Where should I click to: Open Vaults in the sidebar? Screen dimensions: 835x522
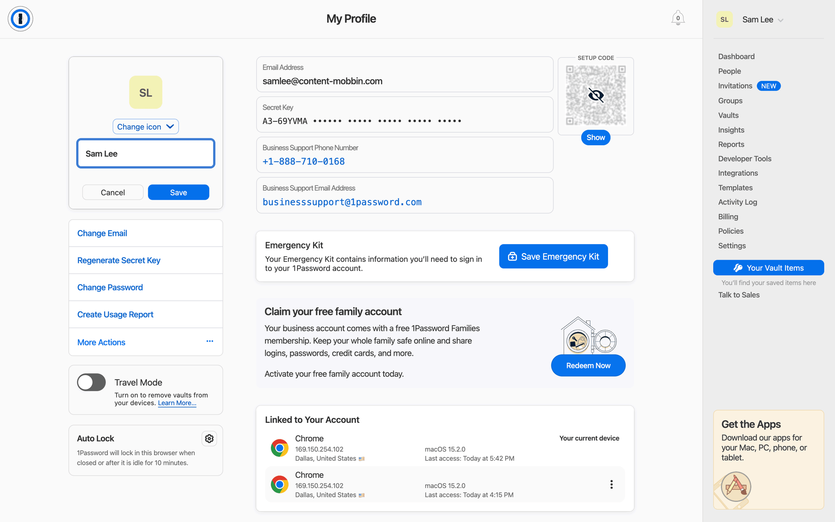(728, 115)
